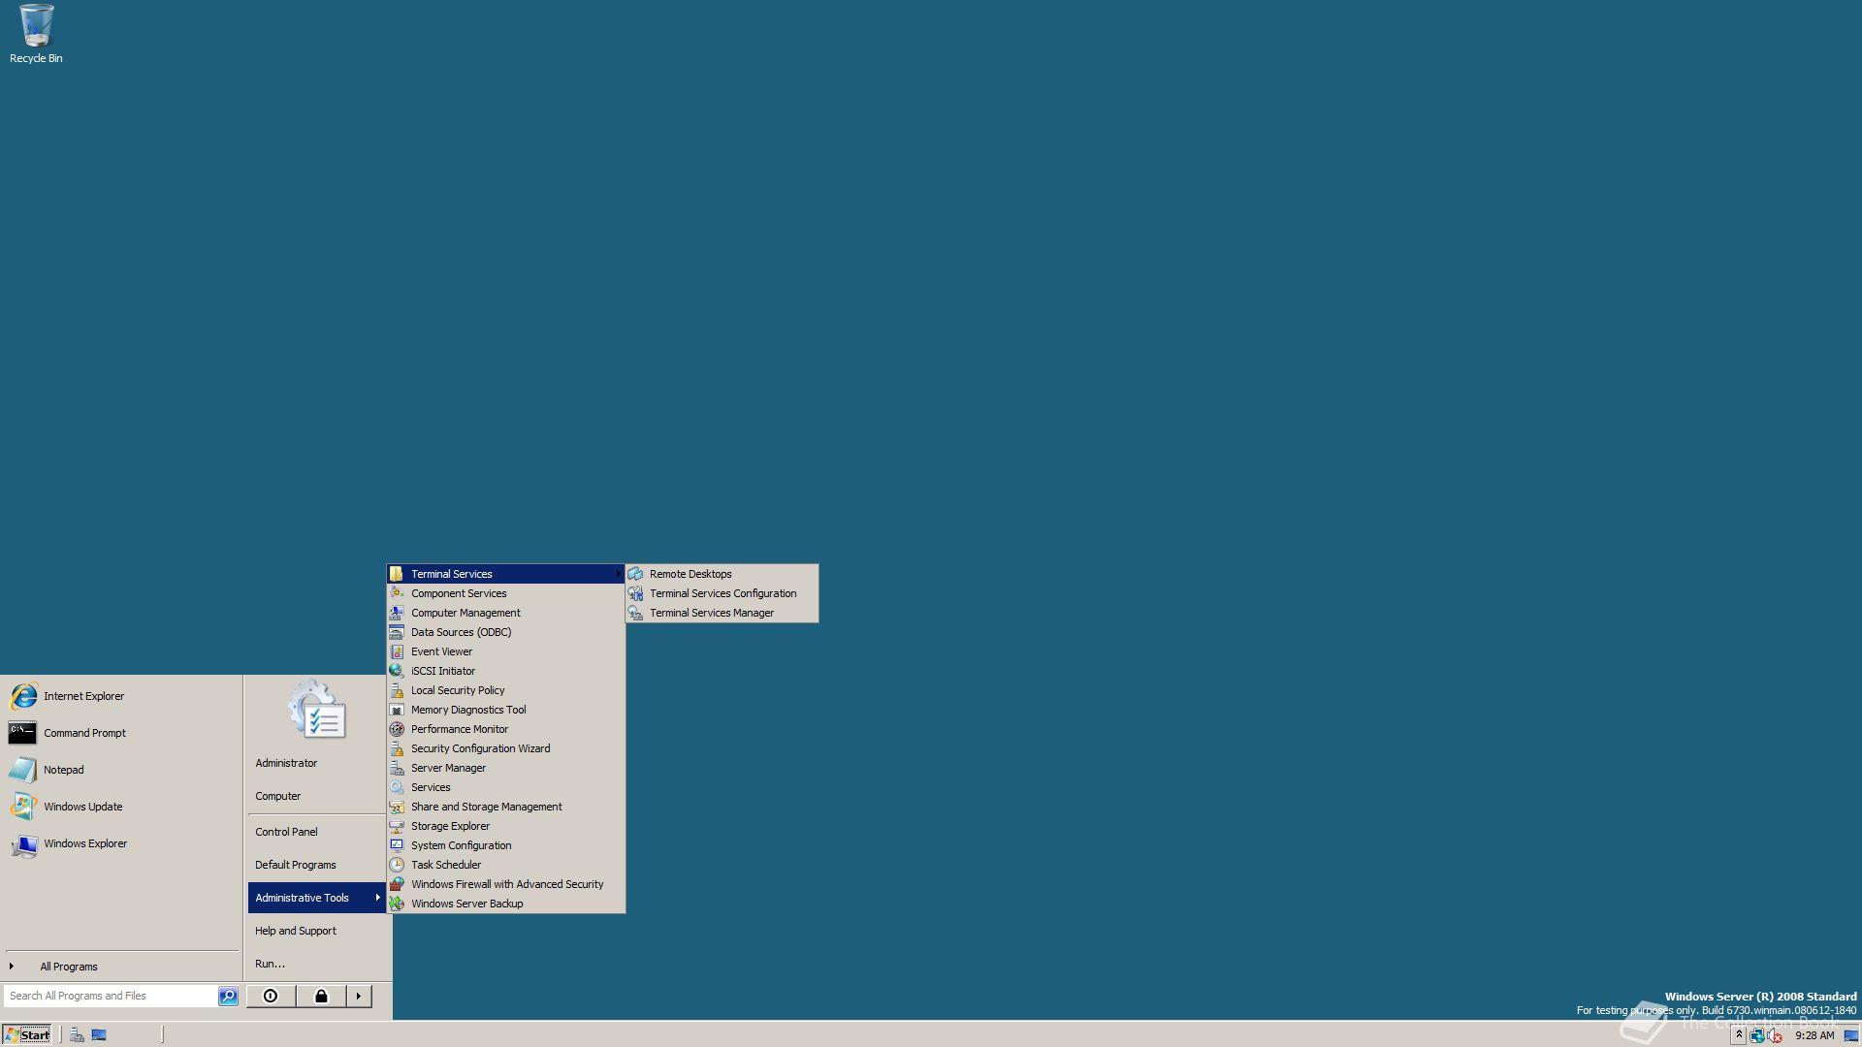Expand Terminal Services submenu arrow
Viewport: 1862px width, 1047px height.
click(617, 574)
